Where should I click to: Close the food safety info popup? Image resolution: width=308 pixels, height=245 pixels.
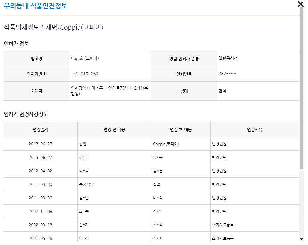(x=300, y=4)
